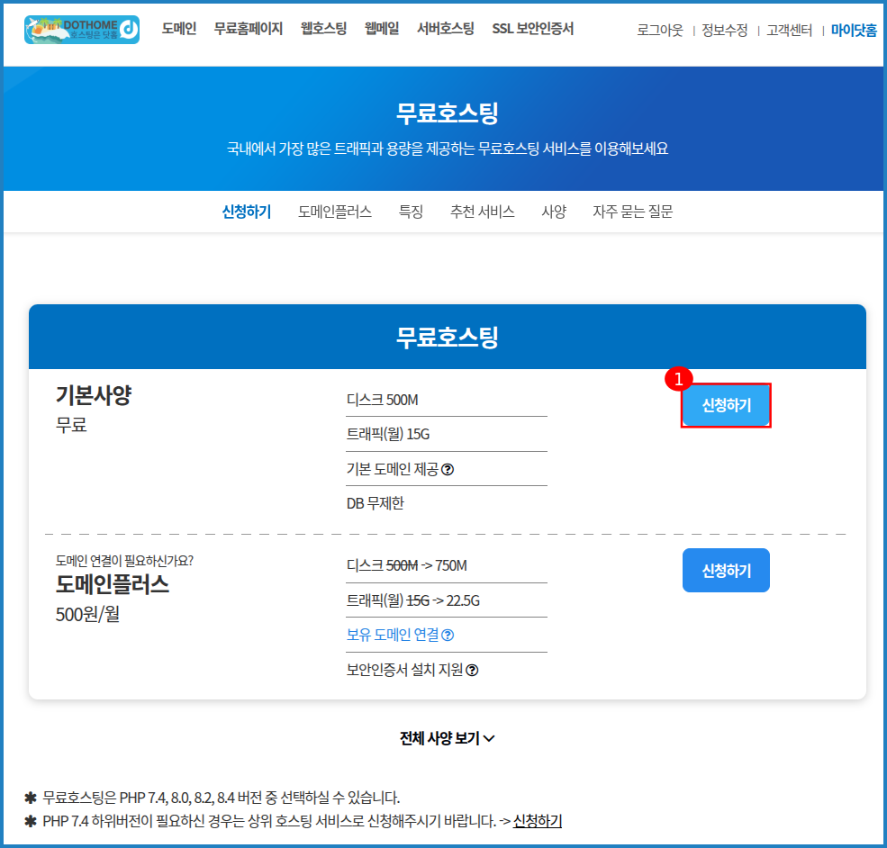
Task: Open the 서버호스팅 menu
Action: pos(446,29)
